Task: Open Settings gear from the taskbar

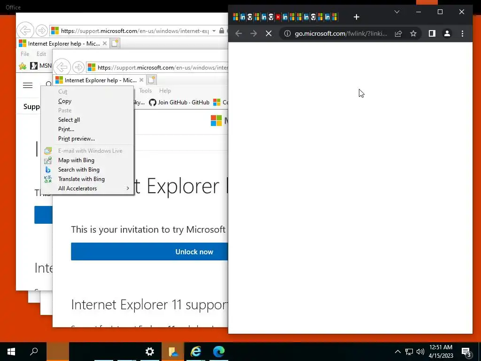Action: [149, 352]
